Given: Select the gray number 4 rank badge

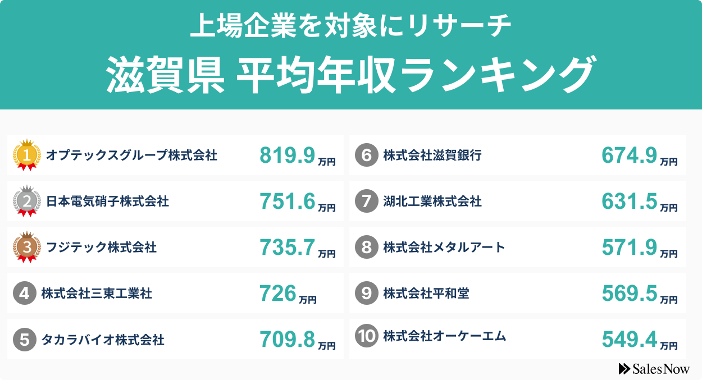Looking at the screenshot, I should pos(24,293).
